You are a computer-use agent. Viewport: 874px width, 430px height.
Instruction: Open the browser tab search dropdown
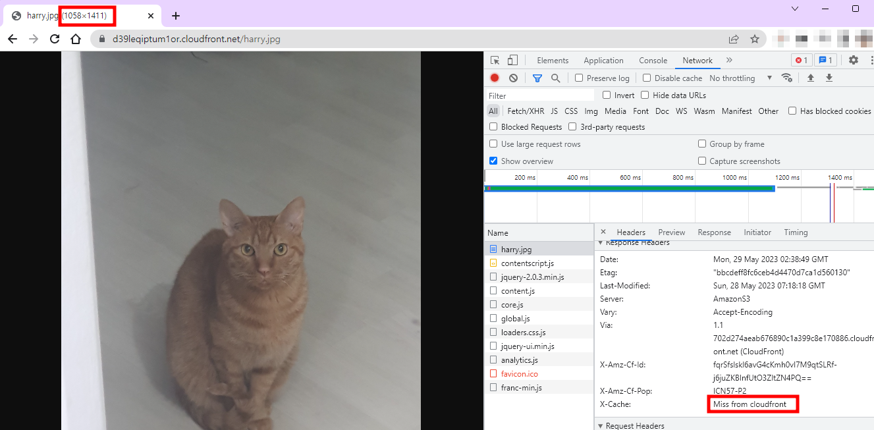[x=795, y=9]
